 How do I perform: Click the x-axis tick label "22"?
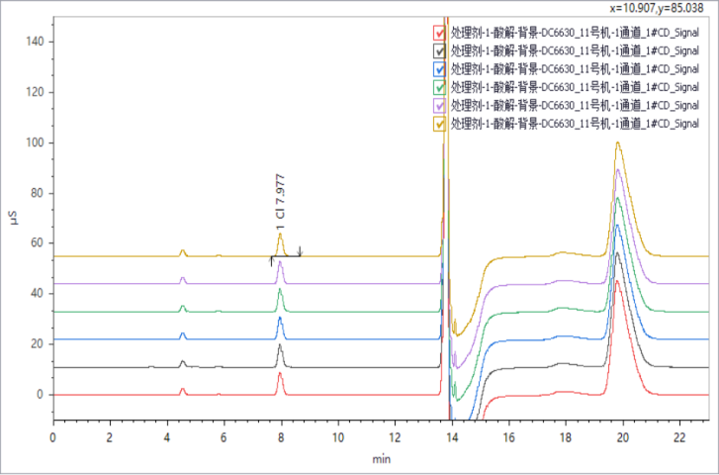[680, 438]
